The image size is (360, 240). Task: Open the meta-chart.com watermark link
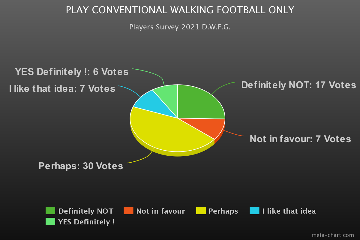click(333, 235)
